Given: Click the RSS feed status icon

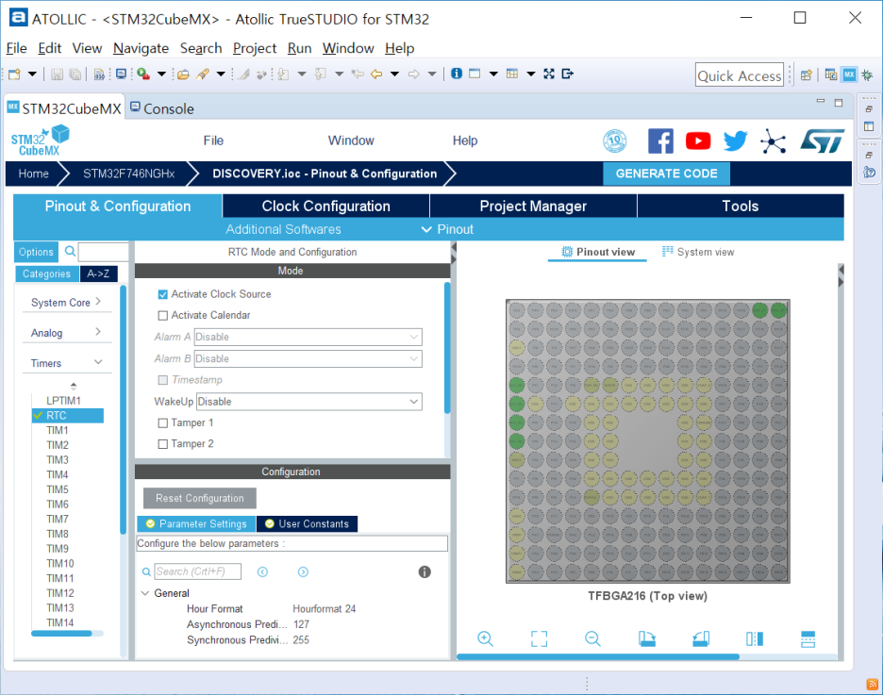Looking at the screenshot, I should pos(872,685).
